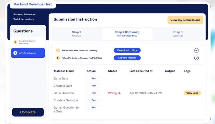Click step 2 badge next to Follow the Guide
This screenshot has width=215, height=124.
[x=58, y=58]
